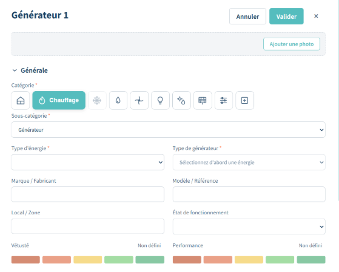This screenshot has width=339, height=272.
Task: Open the Type d'énergie dropdown
Action: tap(88, 162)
